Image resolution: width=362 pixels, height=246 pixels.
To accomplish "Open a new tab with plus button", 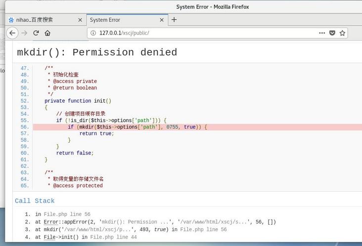I will coord(174,20).
